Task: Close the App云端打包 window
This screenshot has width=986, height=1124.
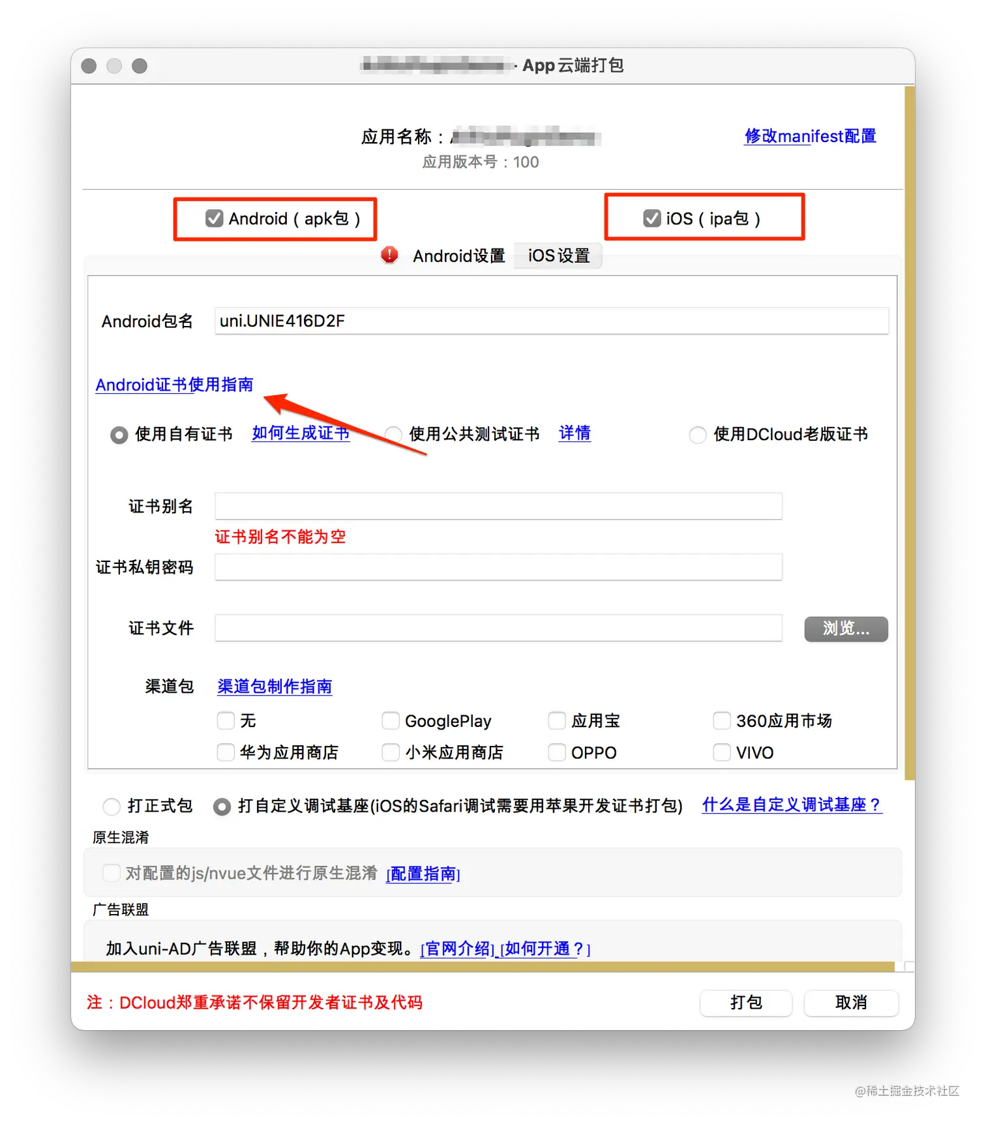Action: (89, 66)
